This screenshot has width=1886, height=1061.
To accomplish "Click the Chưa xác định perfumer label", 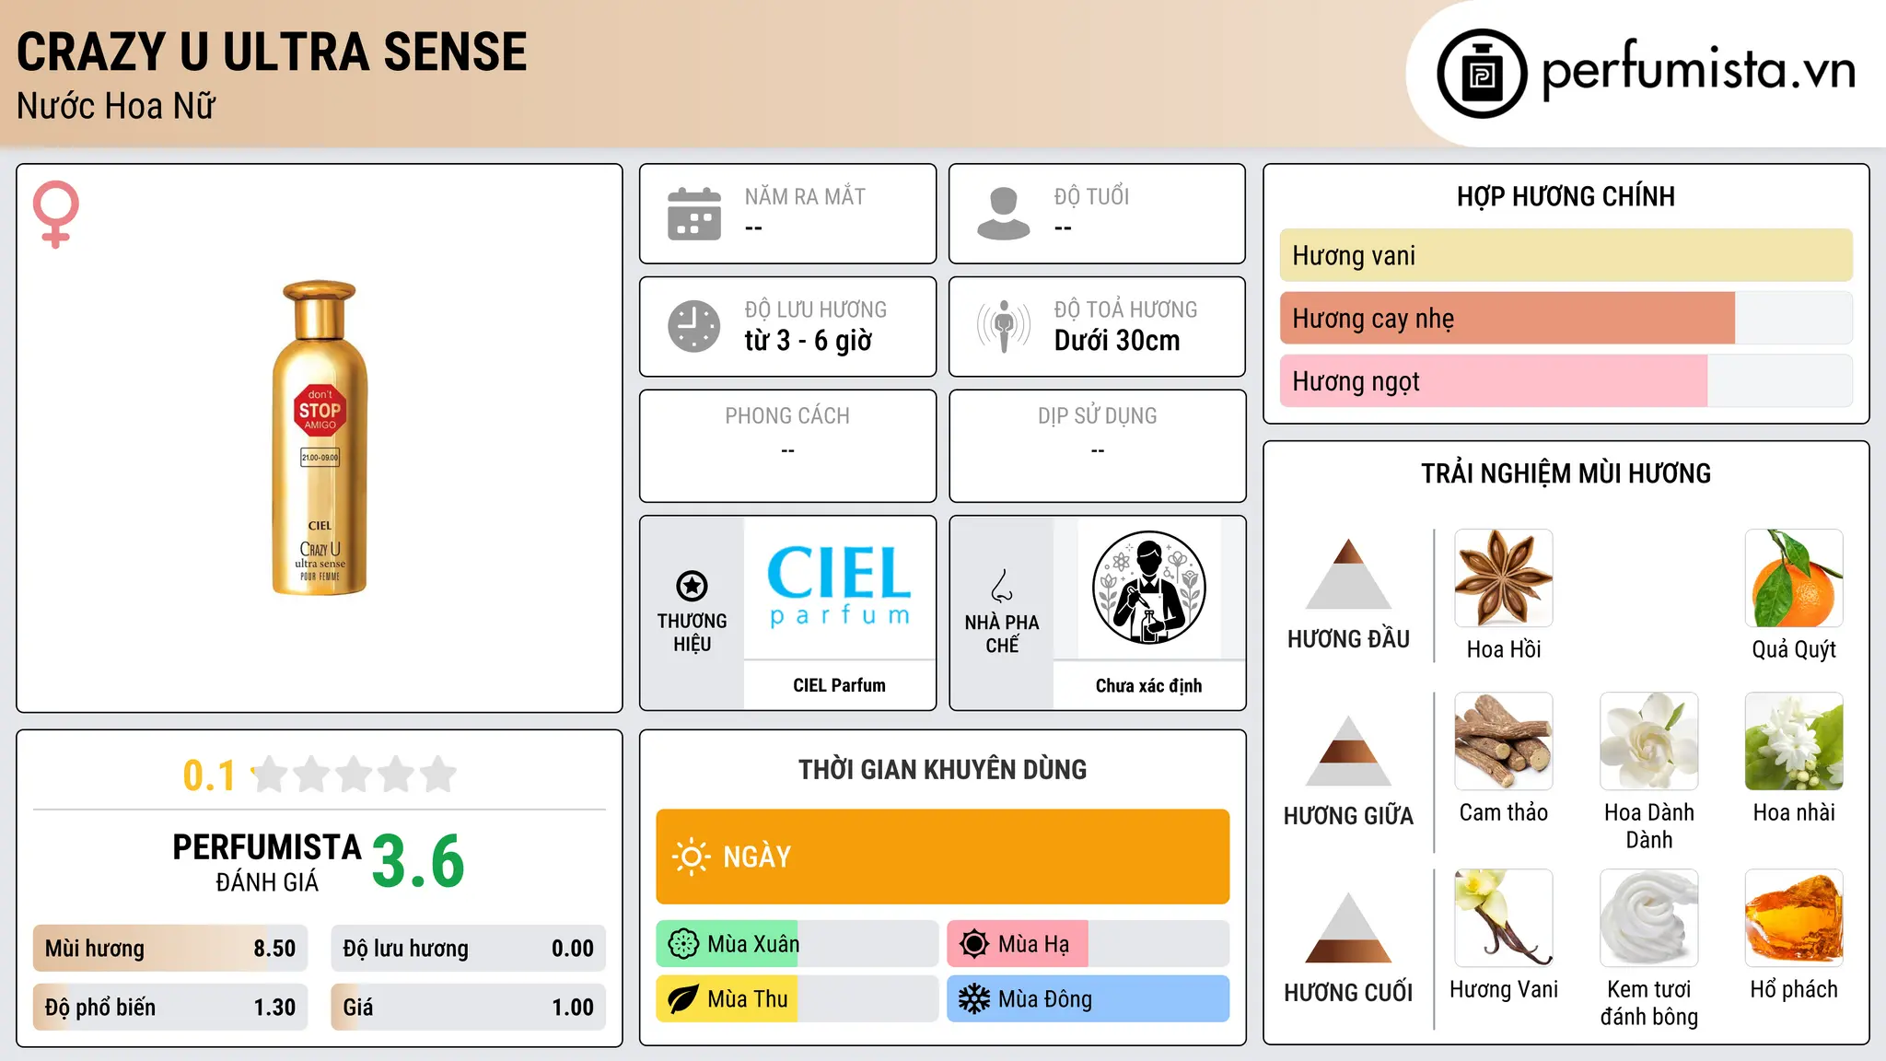I will [x=1148, y=685].
